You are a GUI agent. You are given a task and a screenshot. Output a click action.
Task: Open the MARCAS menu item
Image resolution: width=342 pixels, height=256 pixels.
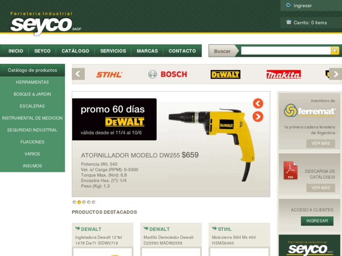tap(147, 51)
